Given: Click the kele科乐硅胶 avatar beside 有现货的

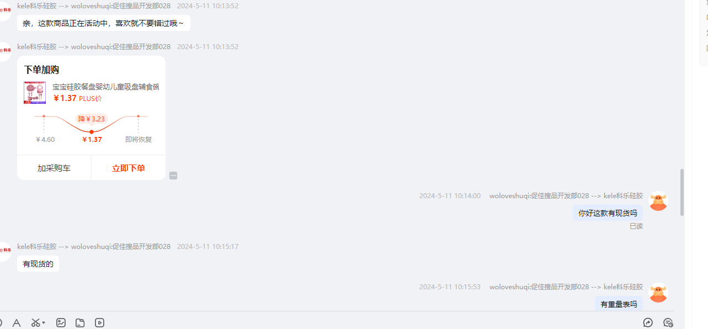Looking at the screenshot, I should (x=4, y=251).
